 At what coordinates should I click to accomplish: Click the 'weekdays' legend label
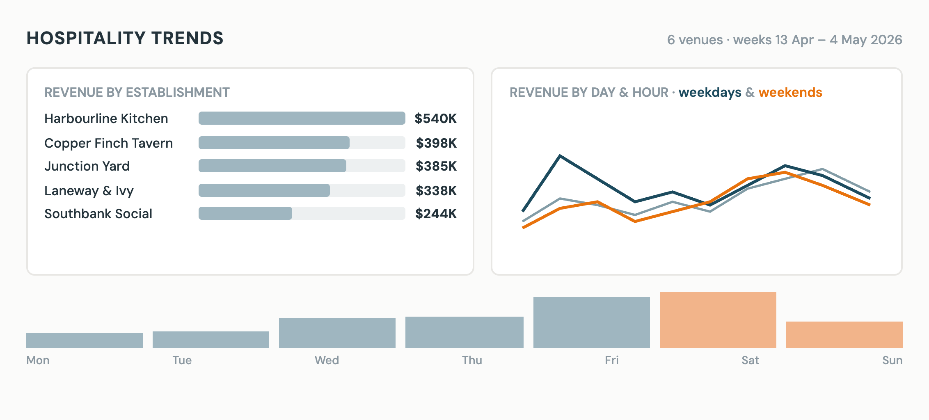[x=710, y=93]
